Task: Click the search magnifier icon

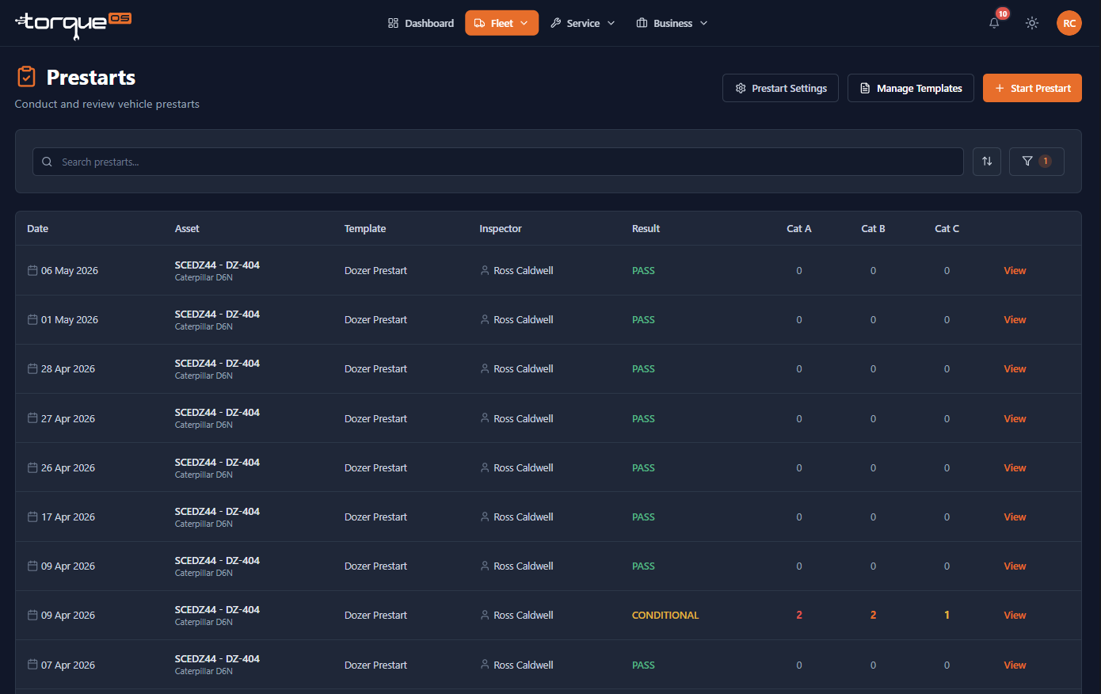Action: pyautogui.click(x=47, y=162)
